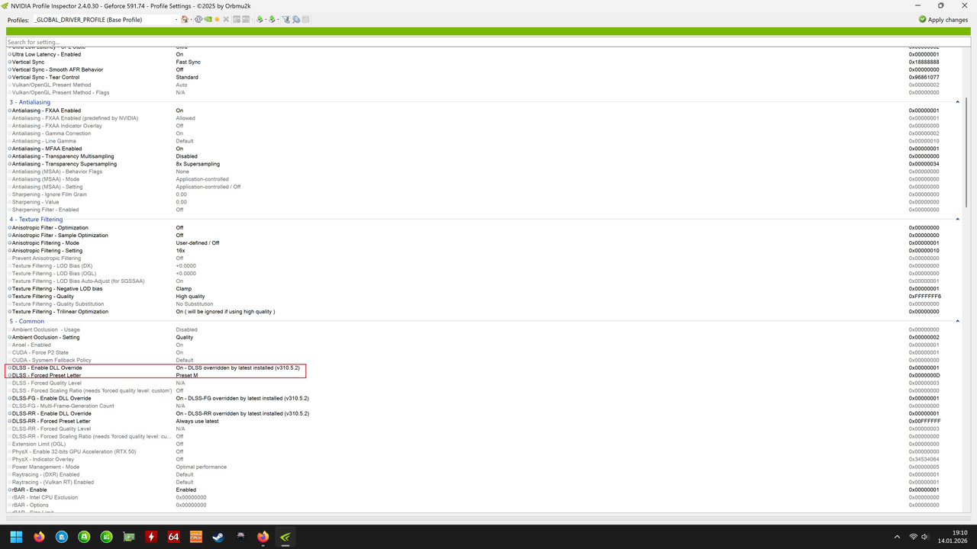
Task: Collapse the 5 - Common section
Action: pyautogui.click(x=958, y=322)
